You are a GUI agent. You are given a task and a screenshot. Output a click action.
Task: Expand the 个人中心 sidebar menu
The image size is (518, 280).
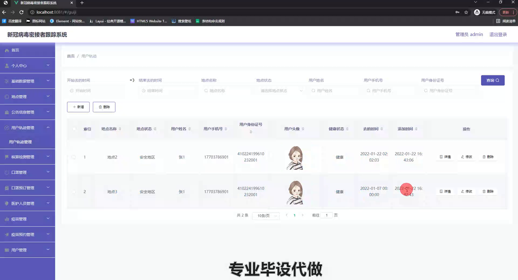(x=28, y=65)
